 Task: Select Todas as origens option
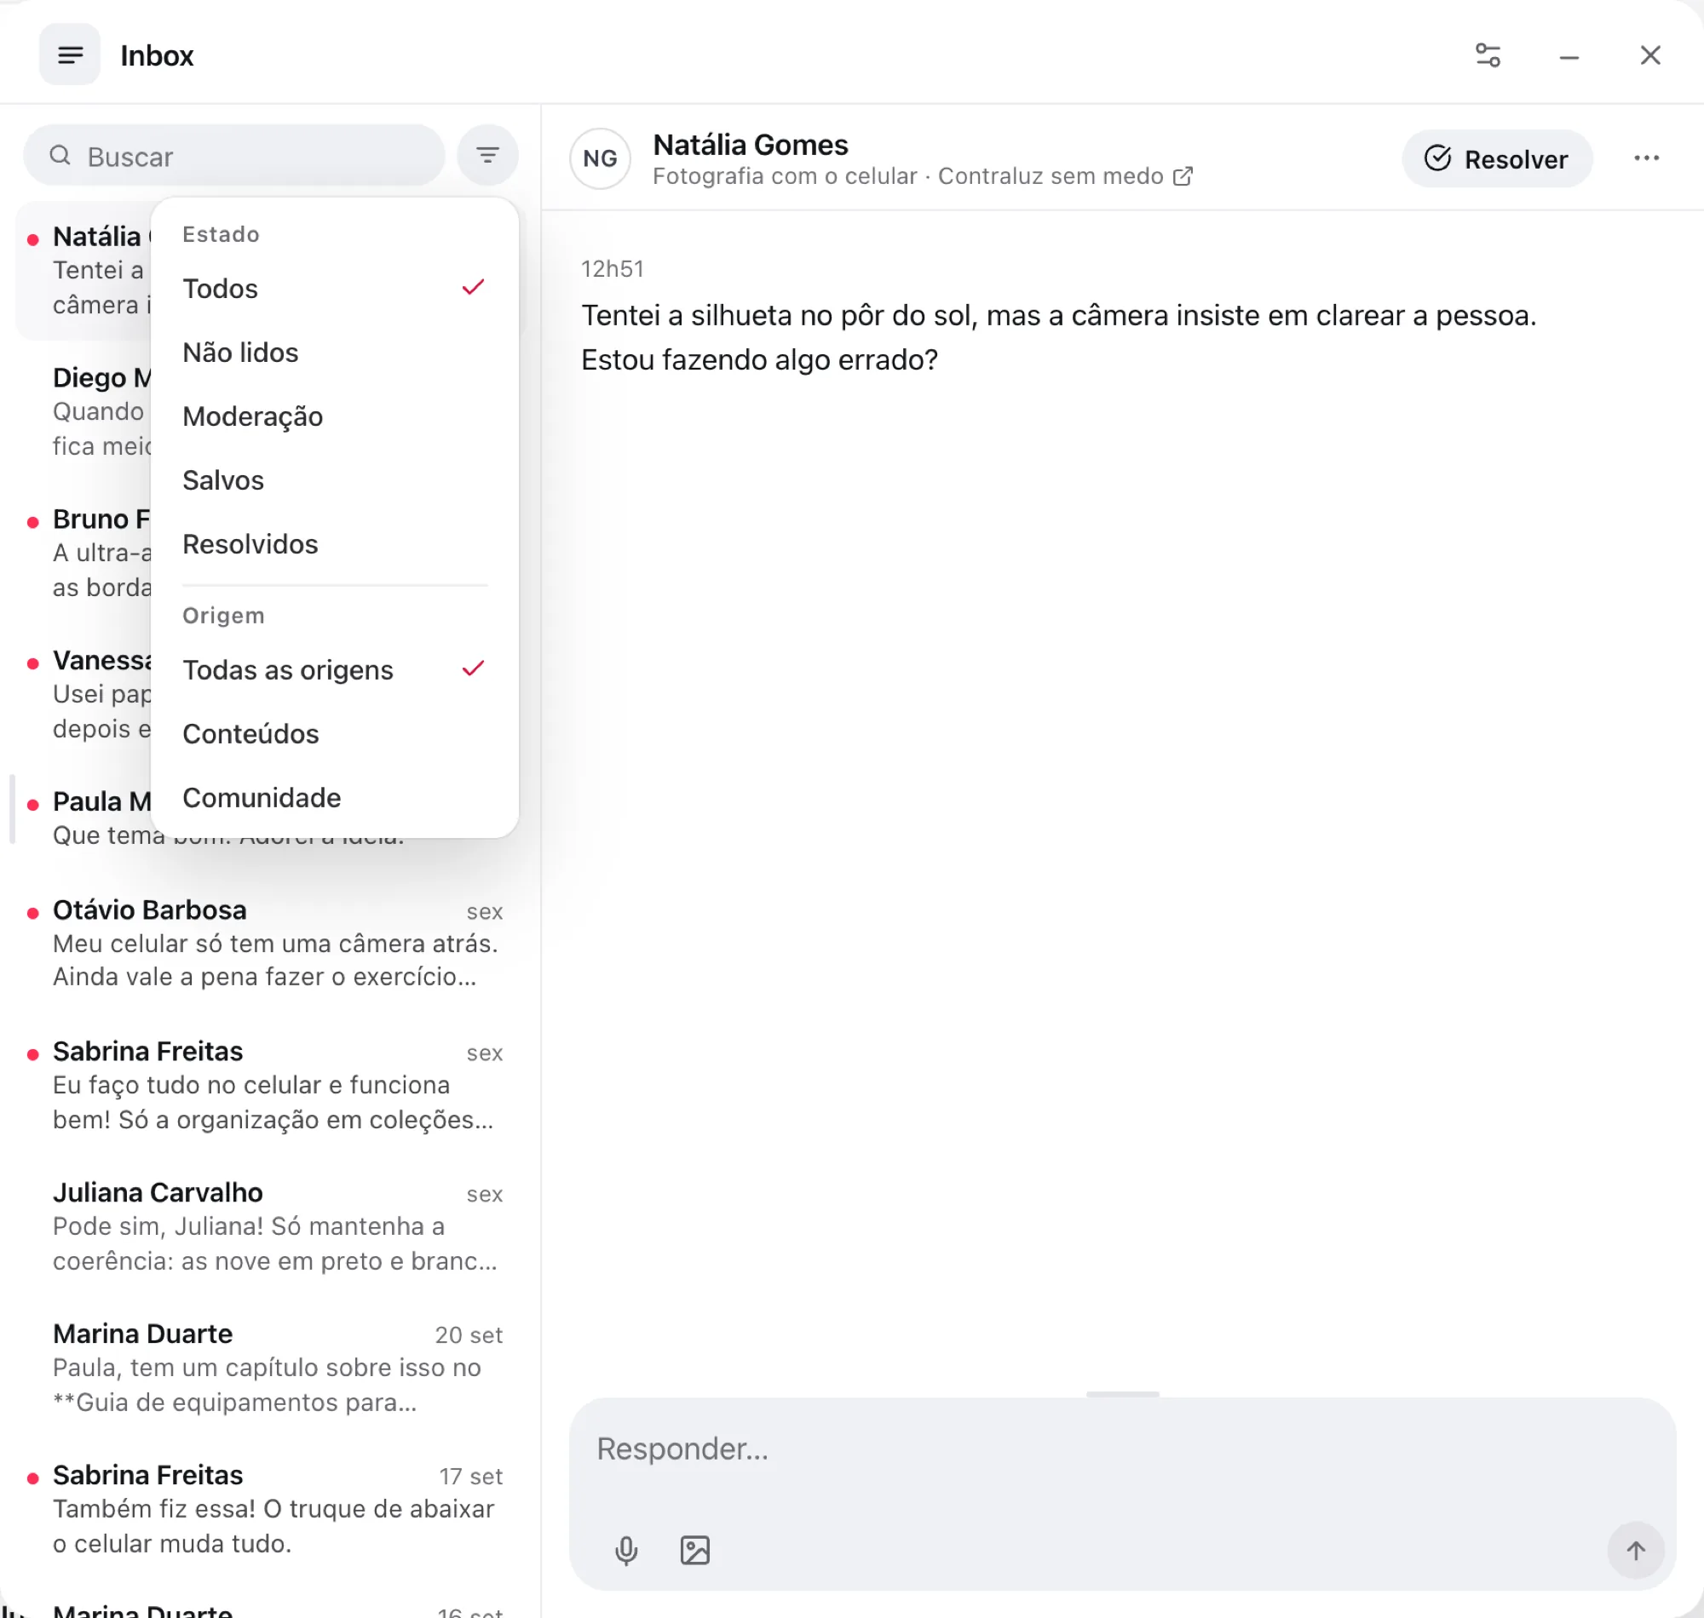point(335,670)
